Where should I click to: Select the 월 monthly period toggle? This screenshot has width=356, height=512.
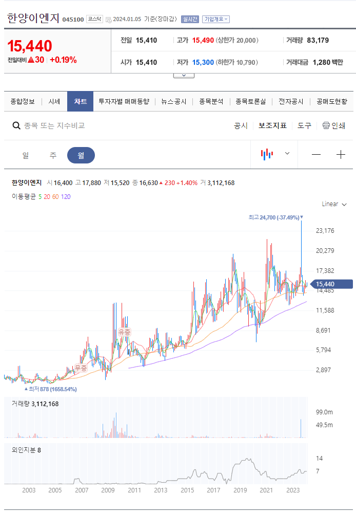coord(81,155)
